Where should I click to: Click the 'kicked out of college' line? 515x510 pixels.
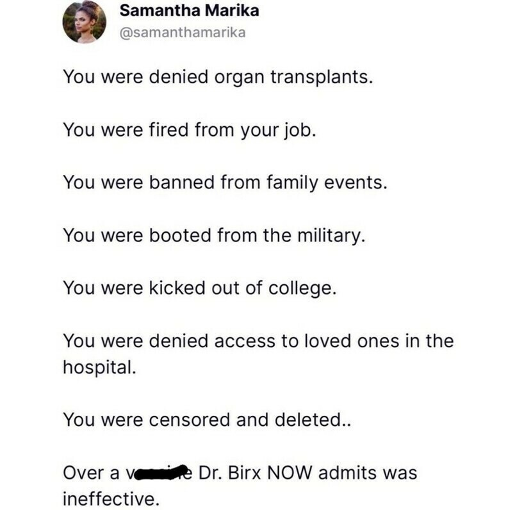(x=199, y=288)
